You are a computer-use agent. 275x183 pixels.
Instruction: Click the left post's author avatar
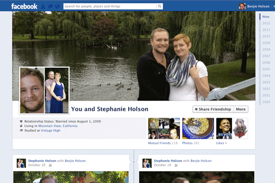21,163
